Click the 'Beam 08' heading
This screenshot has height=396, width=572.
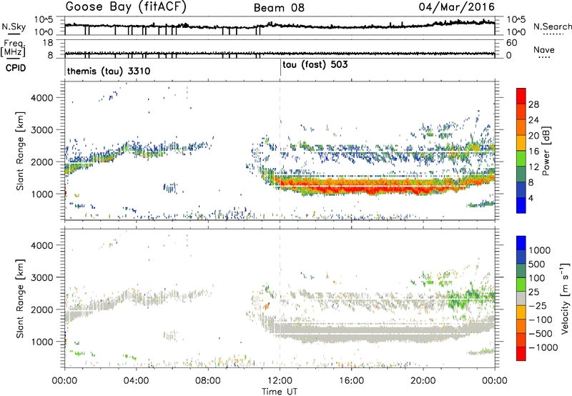[279, 8]
